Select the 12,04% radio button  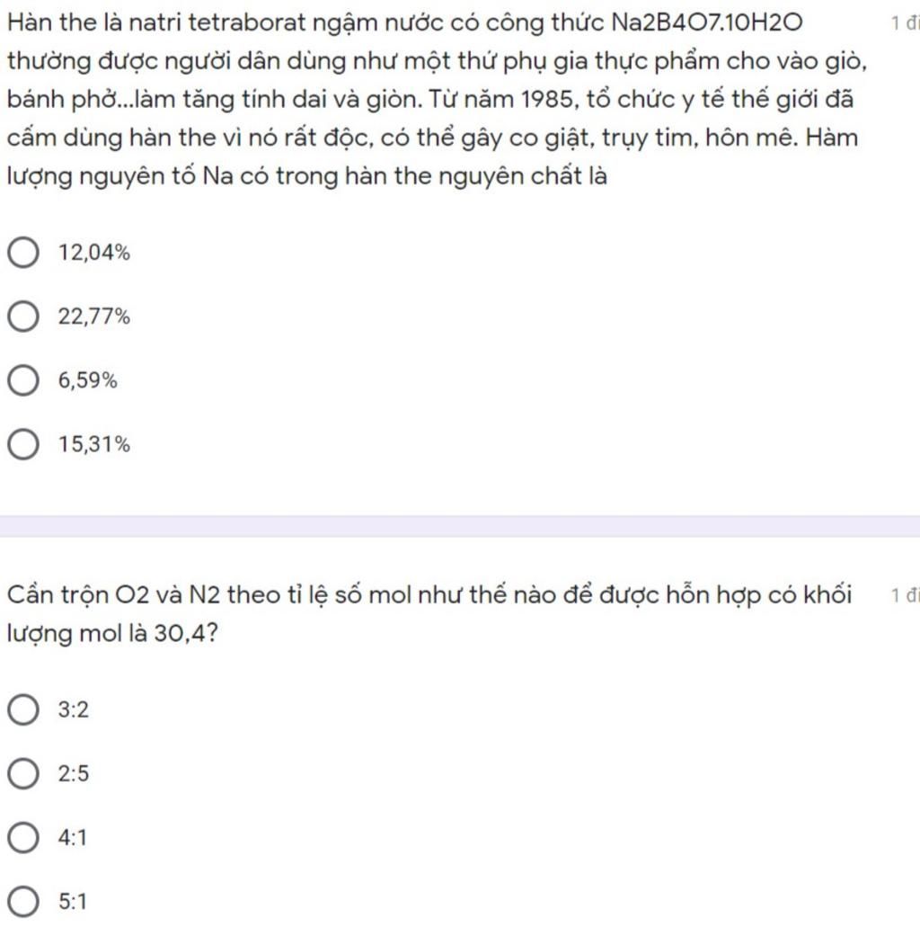point(23,253)
